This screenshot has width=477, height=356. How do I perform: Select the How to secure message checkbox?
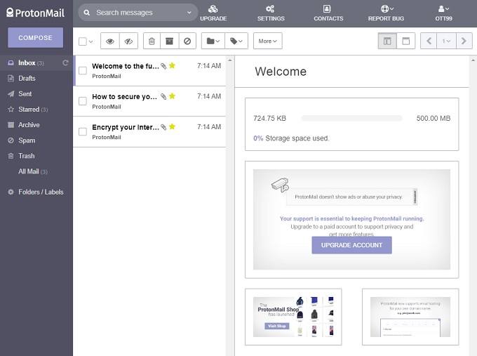83,101
